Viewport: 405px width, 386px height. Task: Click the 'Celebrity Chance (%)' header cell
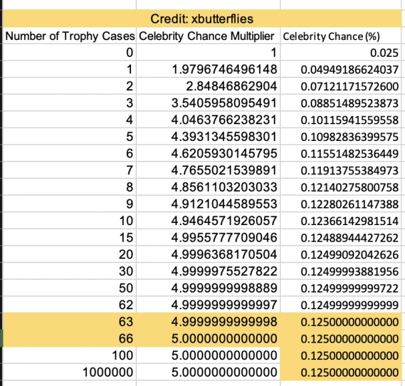click(x=341, y=36)
